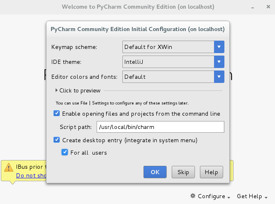Click the Configure gear icon

click(193, 196)
